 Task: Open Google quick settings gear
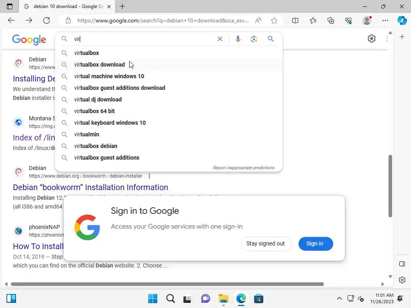point(371,38)
